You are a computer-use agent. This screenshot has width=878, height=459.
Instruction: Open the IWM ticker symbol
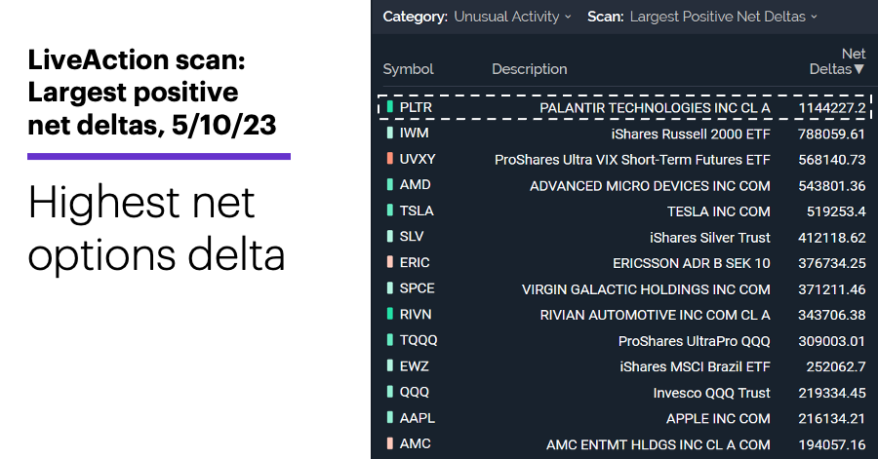pyautogui.click(x=415, y=133)
